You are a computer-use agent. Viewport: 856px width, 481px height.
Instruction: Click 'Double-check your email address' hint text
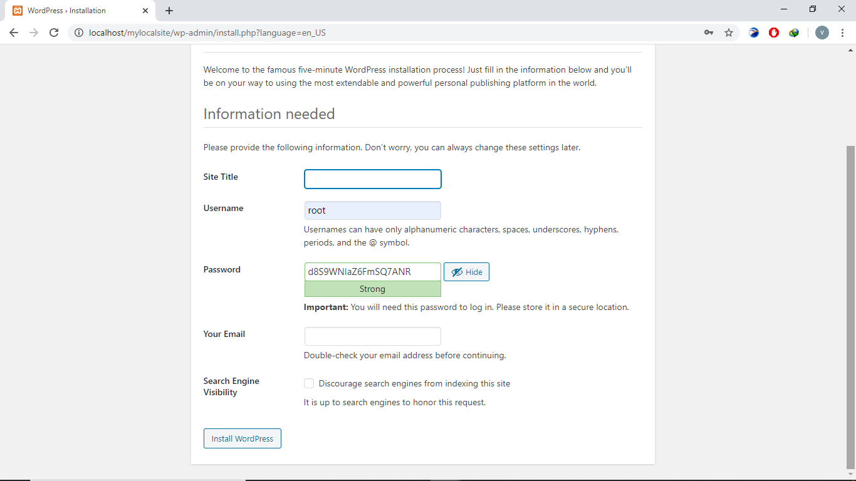tap(405, 355)
